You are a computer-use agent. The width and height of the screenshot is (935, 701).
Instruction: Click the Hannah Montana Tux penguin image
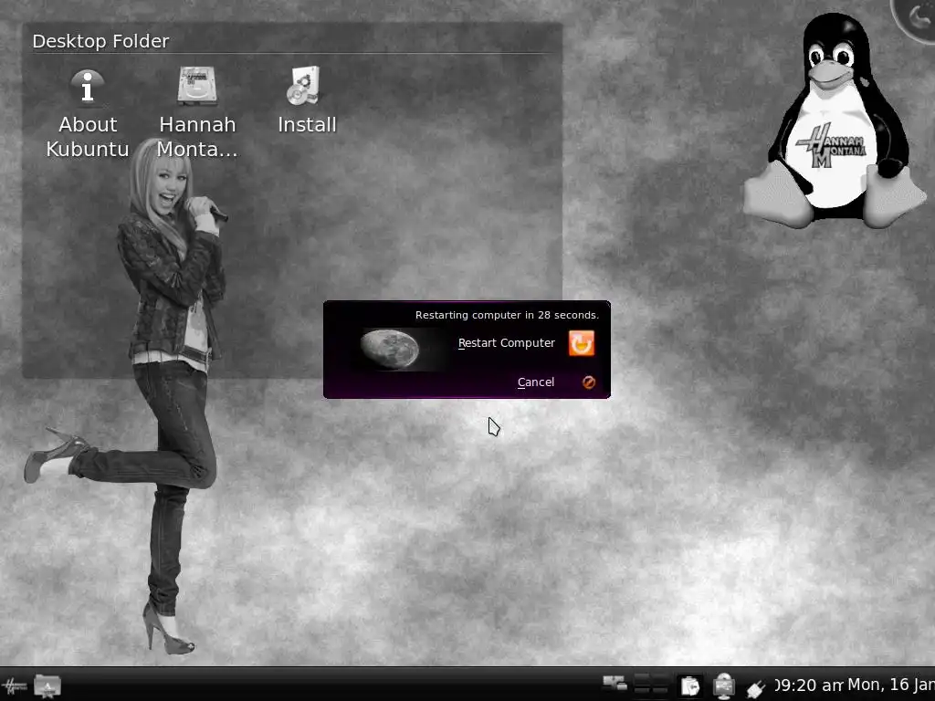835,120
